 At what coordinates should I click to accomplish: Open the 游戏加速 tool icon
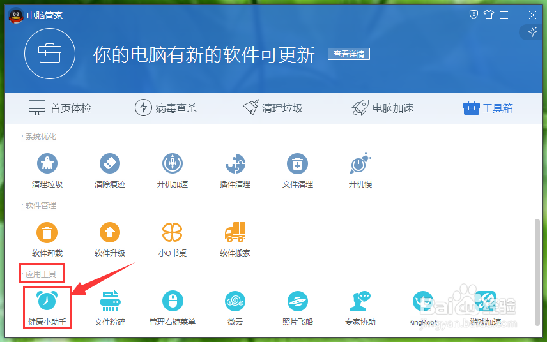click(485, 301)
